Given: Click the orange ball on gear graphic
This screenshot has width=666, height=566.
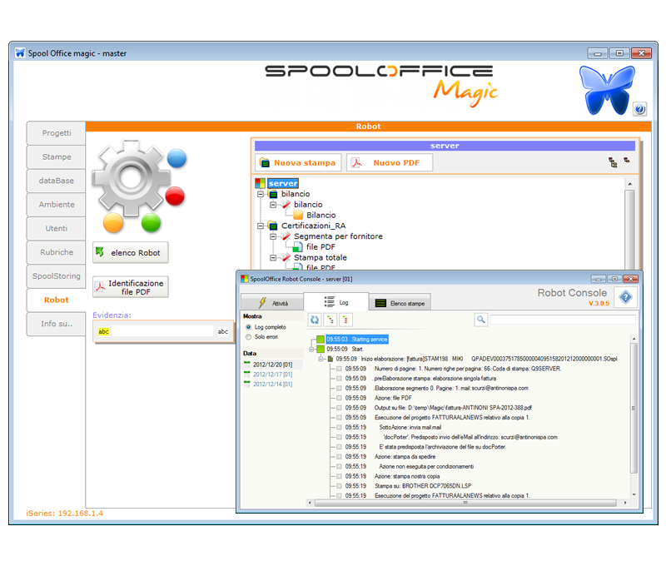Looking at the screenshot, I should (x=113, y=223).
